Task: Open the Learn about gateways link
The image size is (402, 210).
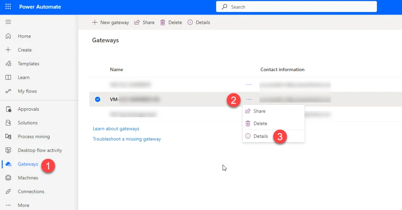Action: (x=116, y=129)
